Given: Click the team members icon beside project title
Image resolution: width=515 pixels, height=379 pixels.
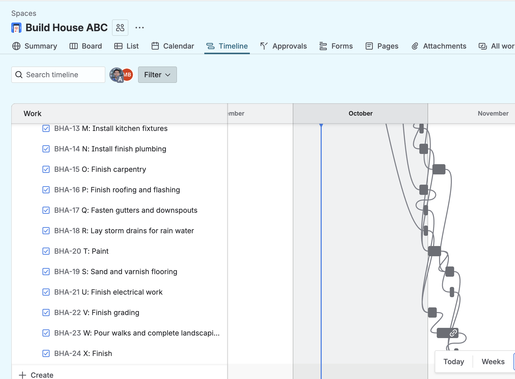Looking at the screenshot, I should pyautogui.click(x=120, y=28).
